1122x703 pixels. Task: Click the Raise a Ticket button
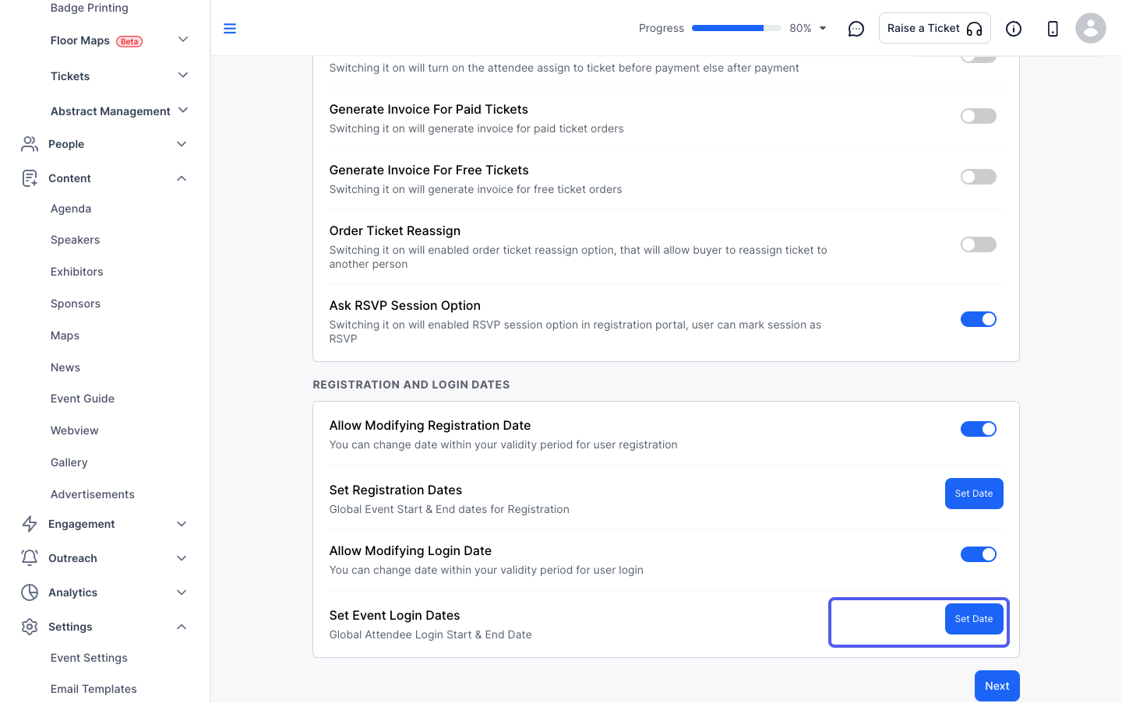point(934,28)
